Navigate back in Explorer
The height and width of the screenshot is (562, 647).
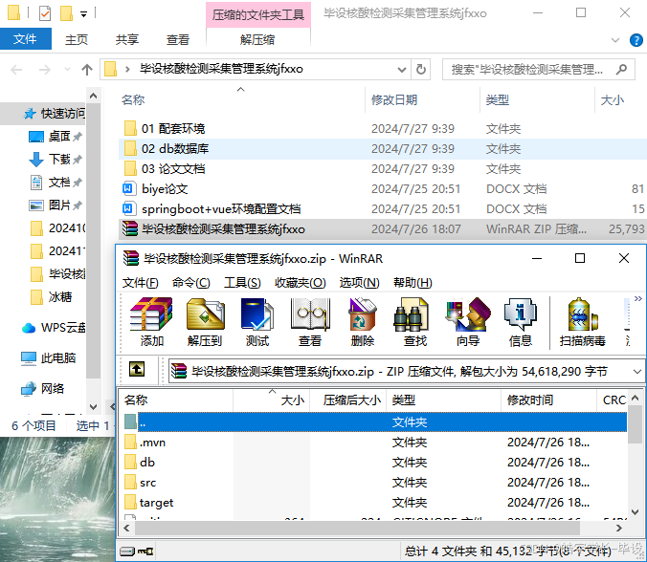point(16,70)
